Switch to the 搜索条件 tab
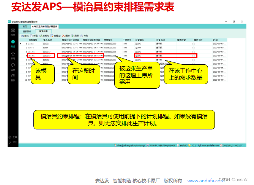The image size is (254, 185). [27, 31]
